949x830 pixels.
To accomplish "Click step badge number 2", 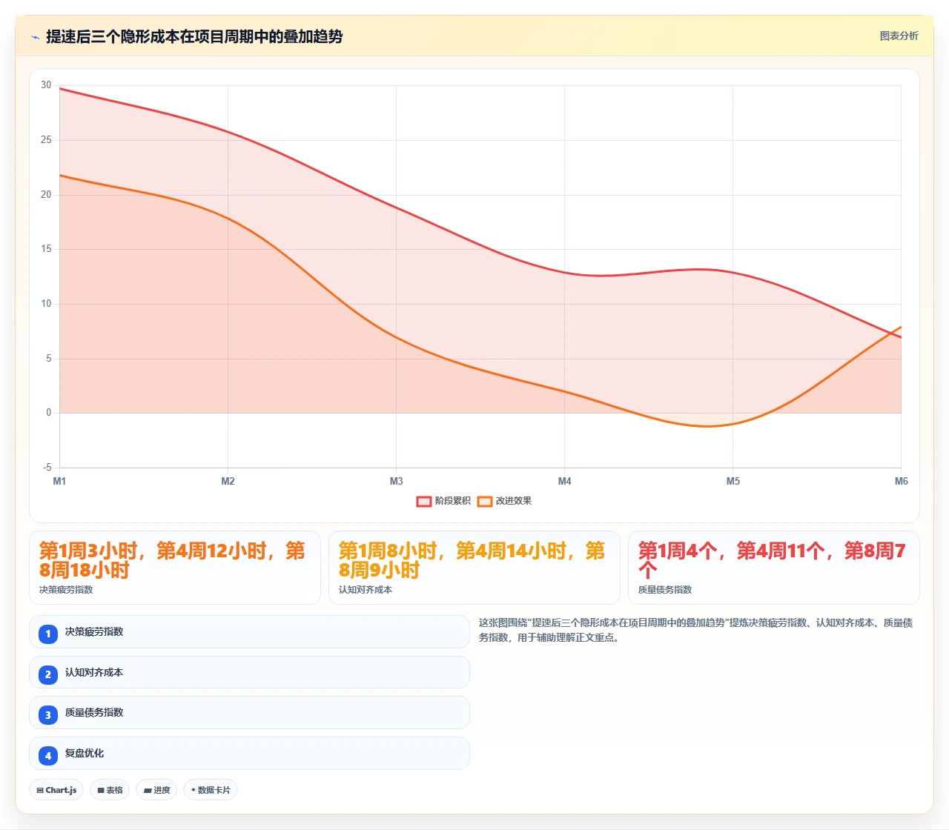I will coord(48,674).
